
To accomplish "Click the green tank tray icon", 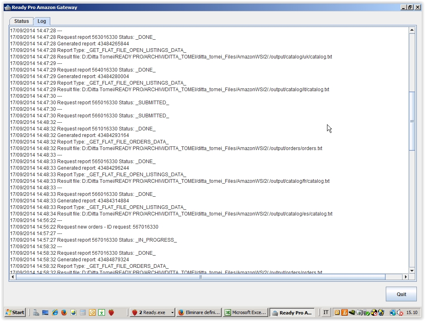I will click(352, 312).
